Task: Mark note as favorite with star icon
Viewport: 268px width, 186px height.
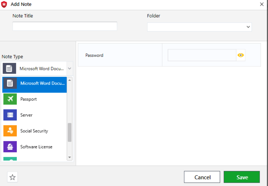Action: click(12, 177)
